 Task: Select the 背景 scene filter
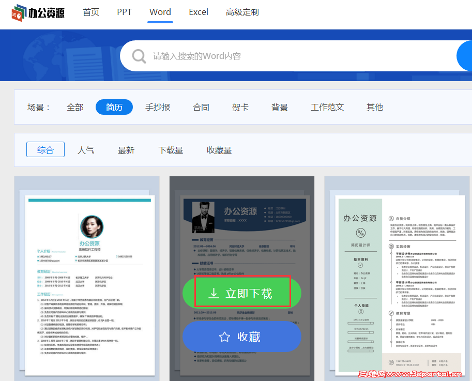[280, 107]
